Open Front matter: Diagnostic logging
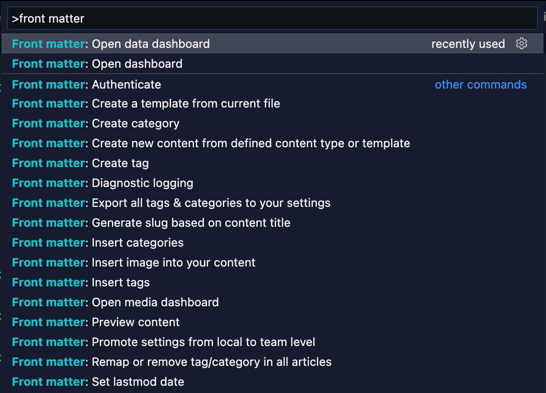 (143, 183)
